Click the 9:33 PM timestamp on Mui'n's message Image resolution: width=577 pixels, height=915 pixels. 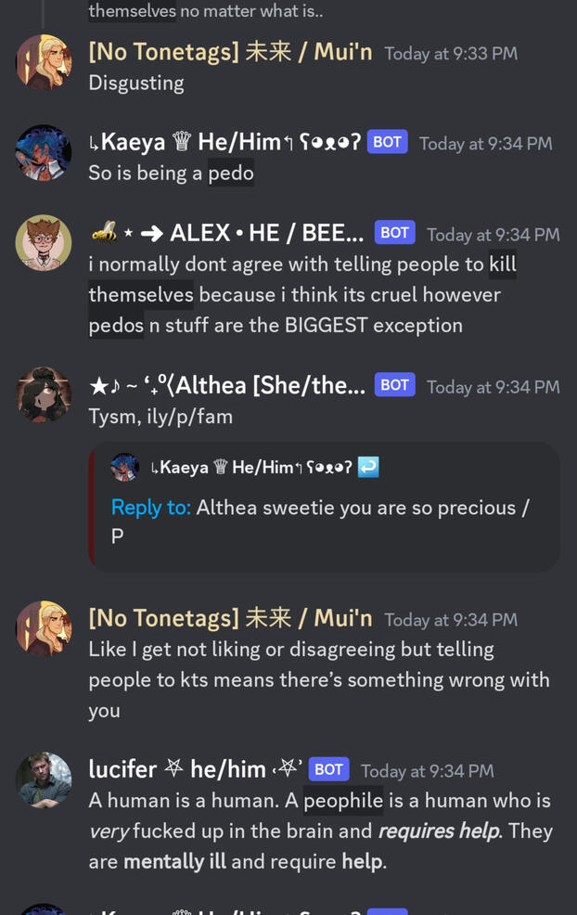pyautogui.click(x=451, y=53)
